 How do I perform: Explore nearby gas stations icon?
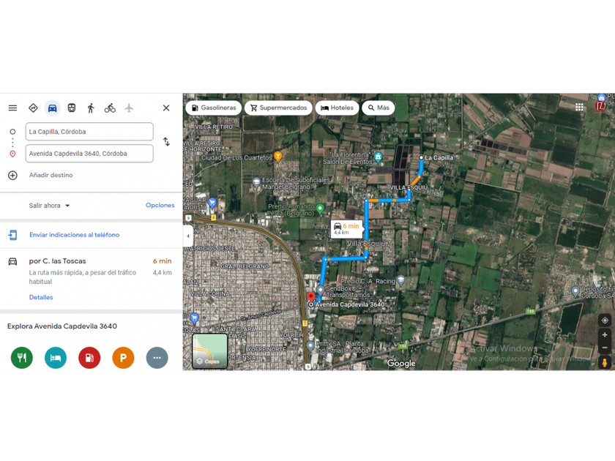89,358
